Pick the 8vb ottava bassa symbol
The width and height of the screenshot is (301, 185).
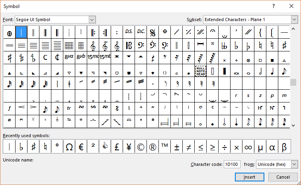(81, 58)
